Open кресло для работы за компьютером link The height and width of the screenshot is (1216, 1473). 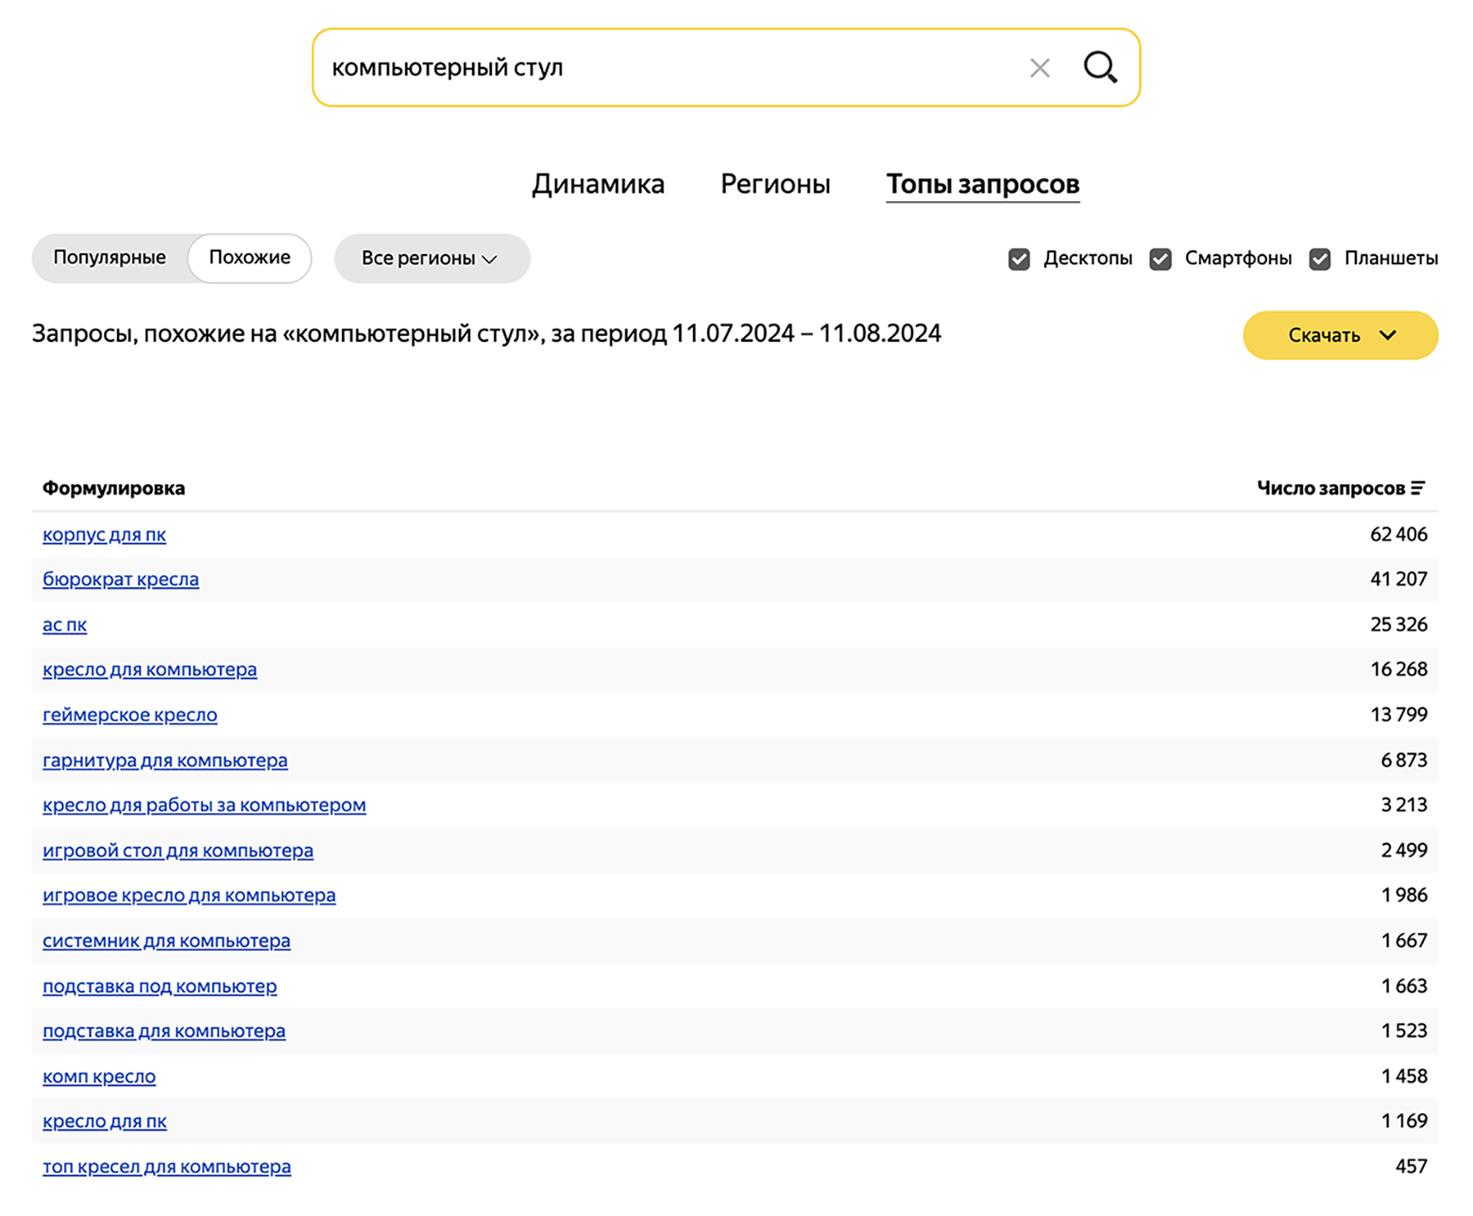[204, 805]
